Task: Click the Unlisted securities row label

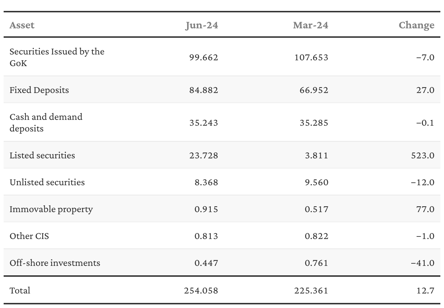Action: (x=47, y=182)
